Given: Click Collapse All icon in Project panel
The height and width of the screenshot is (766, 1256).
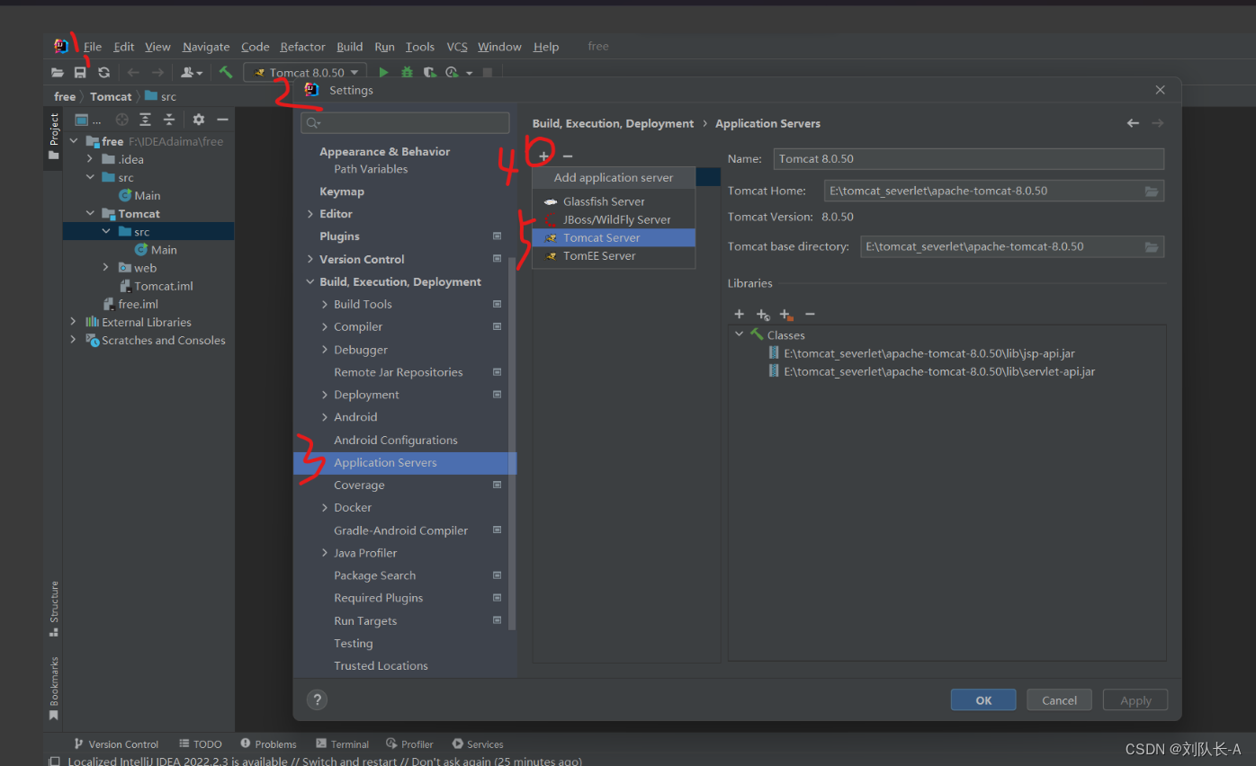Looking at the screenshot, I should click(168, 120).
